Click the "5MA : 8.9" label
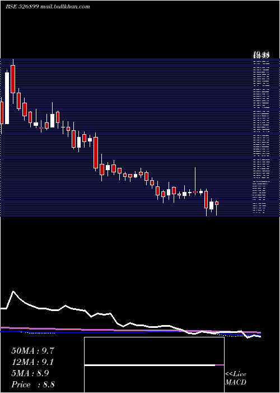The image size is (280, 393). (x=30, y=373)
